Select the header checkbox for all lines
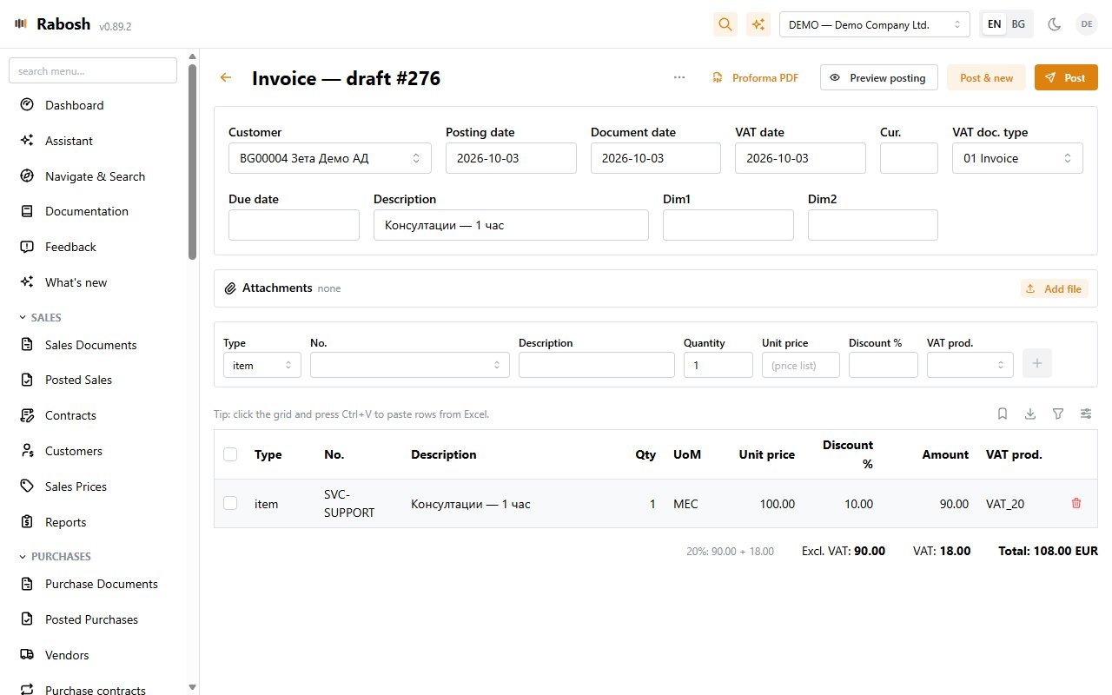Viewport: 1112px width, 695px height. click(x=230, y=454)
